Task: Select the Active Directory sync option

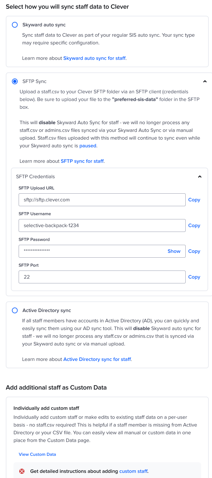Action: [14, 310]
